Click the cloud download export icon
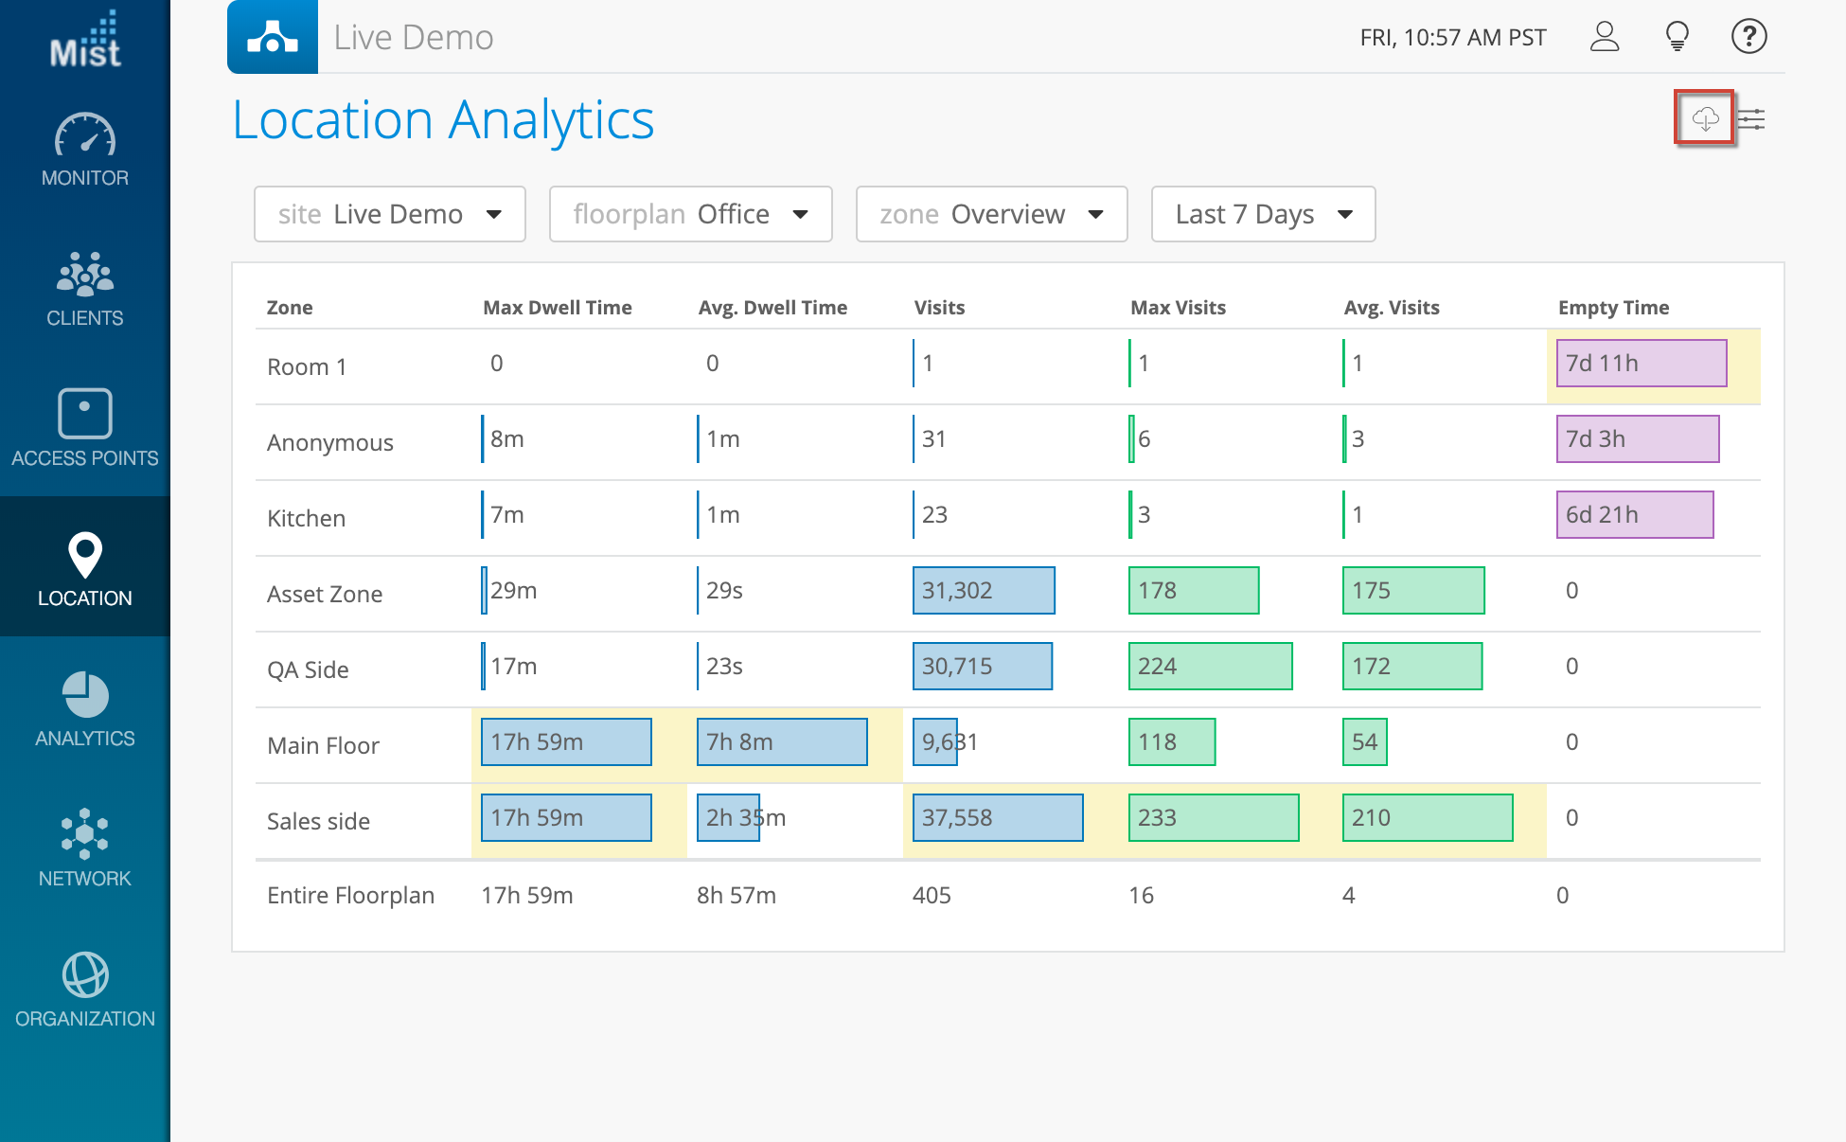The height and width of the screenshot is (1142, 1846). [x=1704, y=118]
